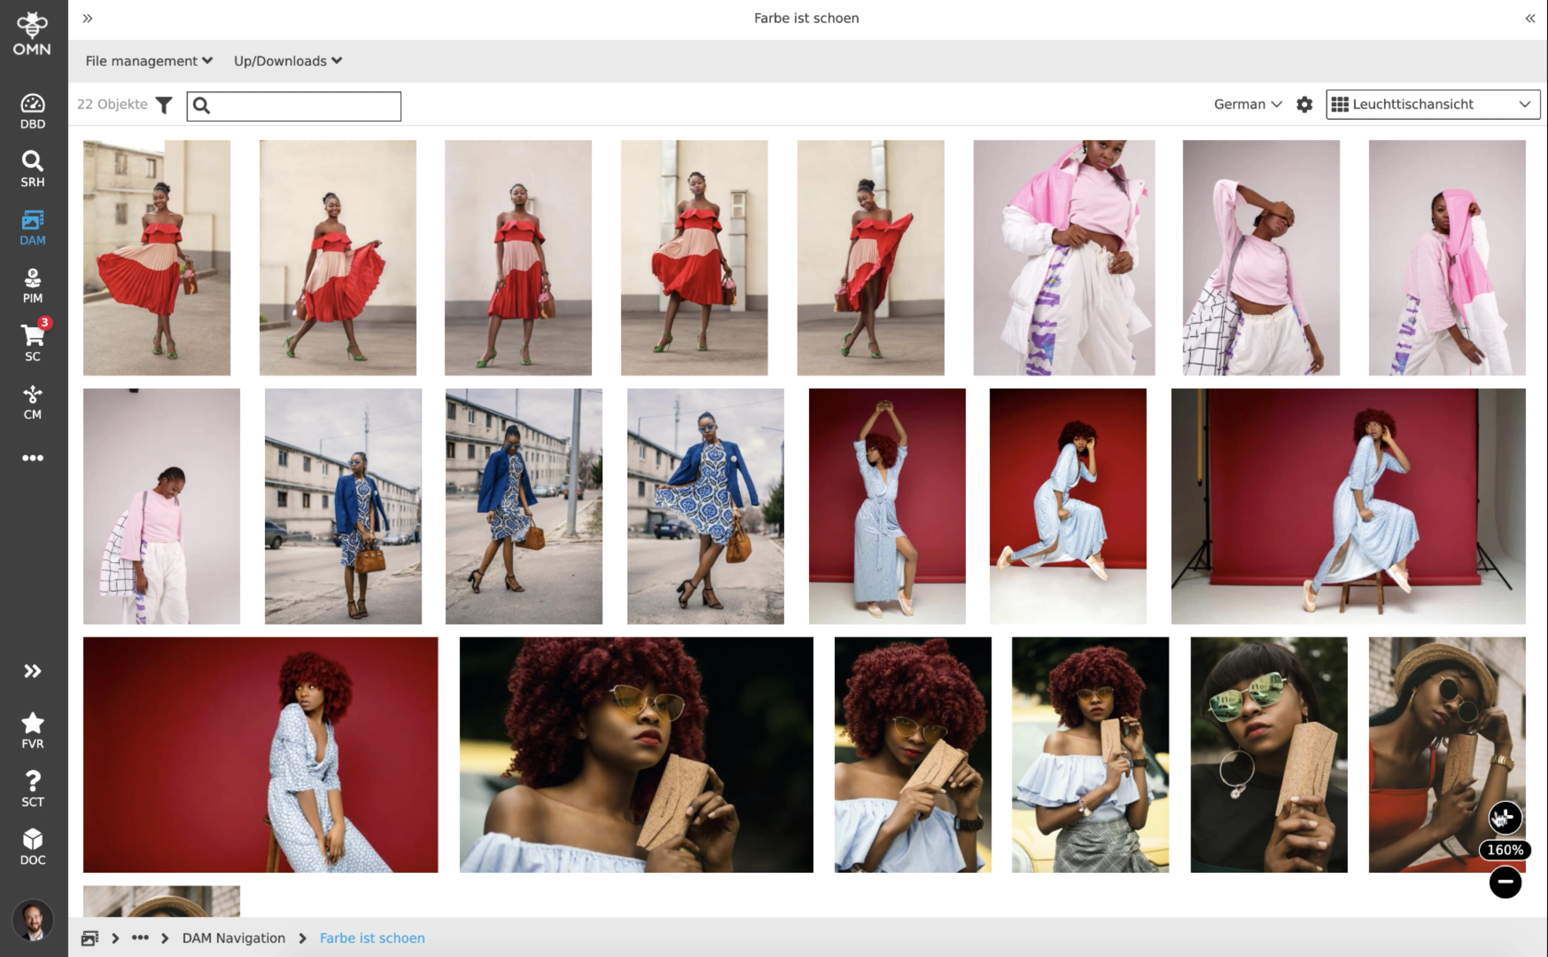Image resolution: width=1548 pixels, height=957 pixels.
Task: Switch to the PIM module
Action: click(x=32, y=285)
